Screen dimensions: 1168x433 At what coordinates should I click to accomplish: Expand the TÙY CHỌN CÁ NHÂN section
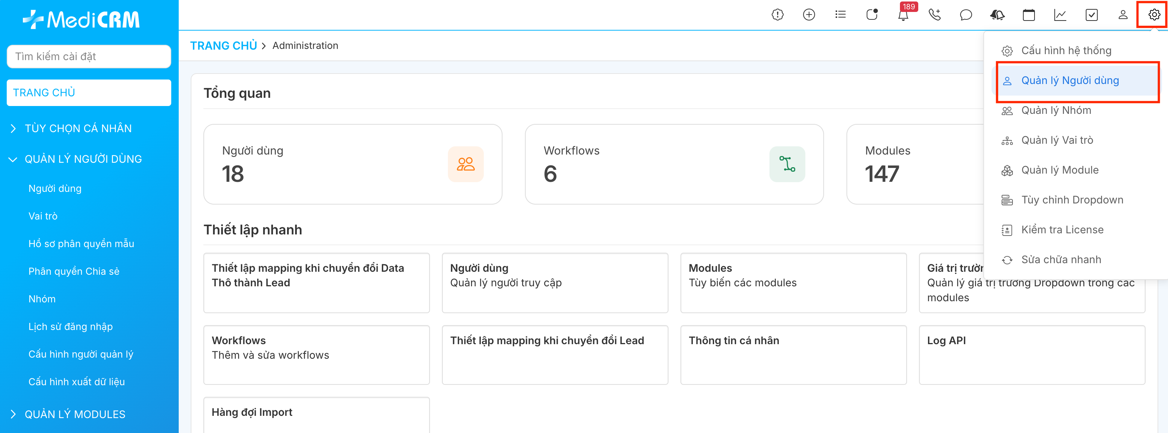pyautogui.click(x=77, y=129)
